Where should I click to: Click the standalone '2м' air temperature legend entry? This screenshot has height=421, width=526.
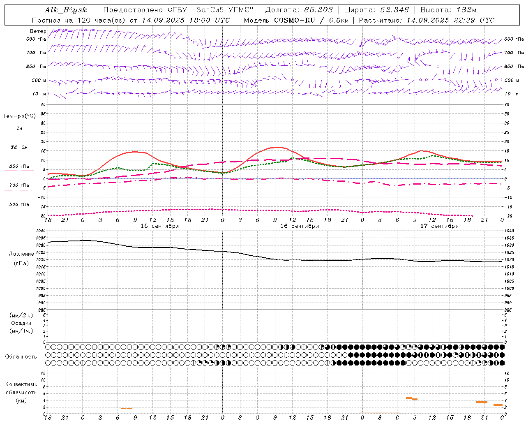pos(19,129)
